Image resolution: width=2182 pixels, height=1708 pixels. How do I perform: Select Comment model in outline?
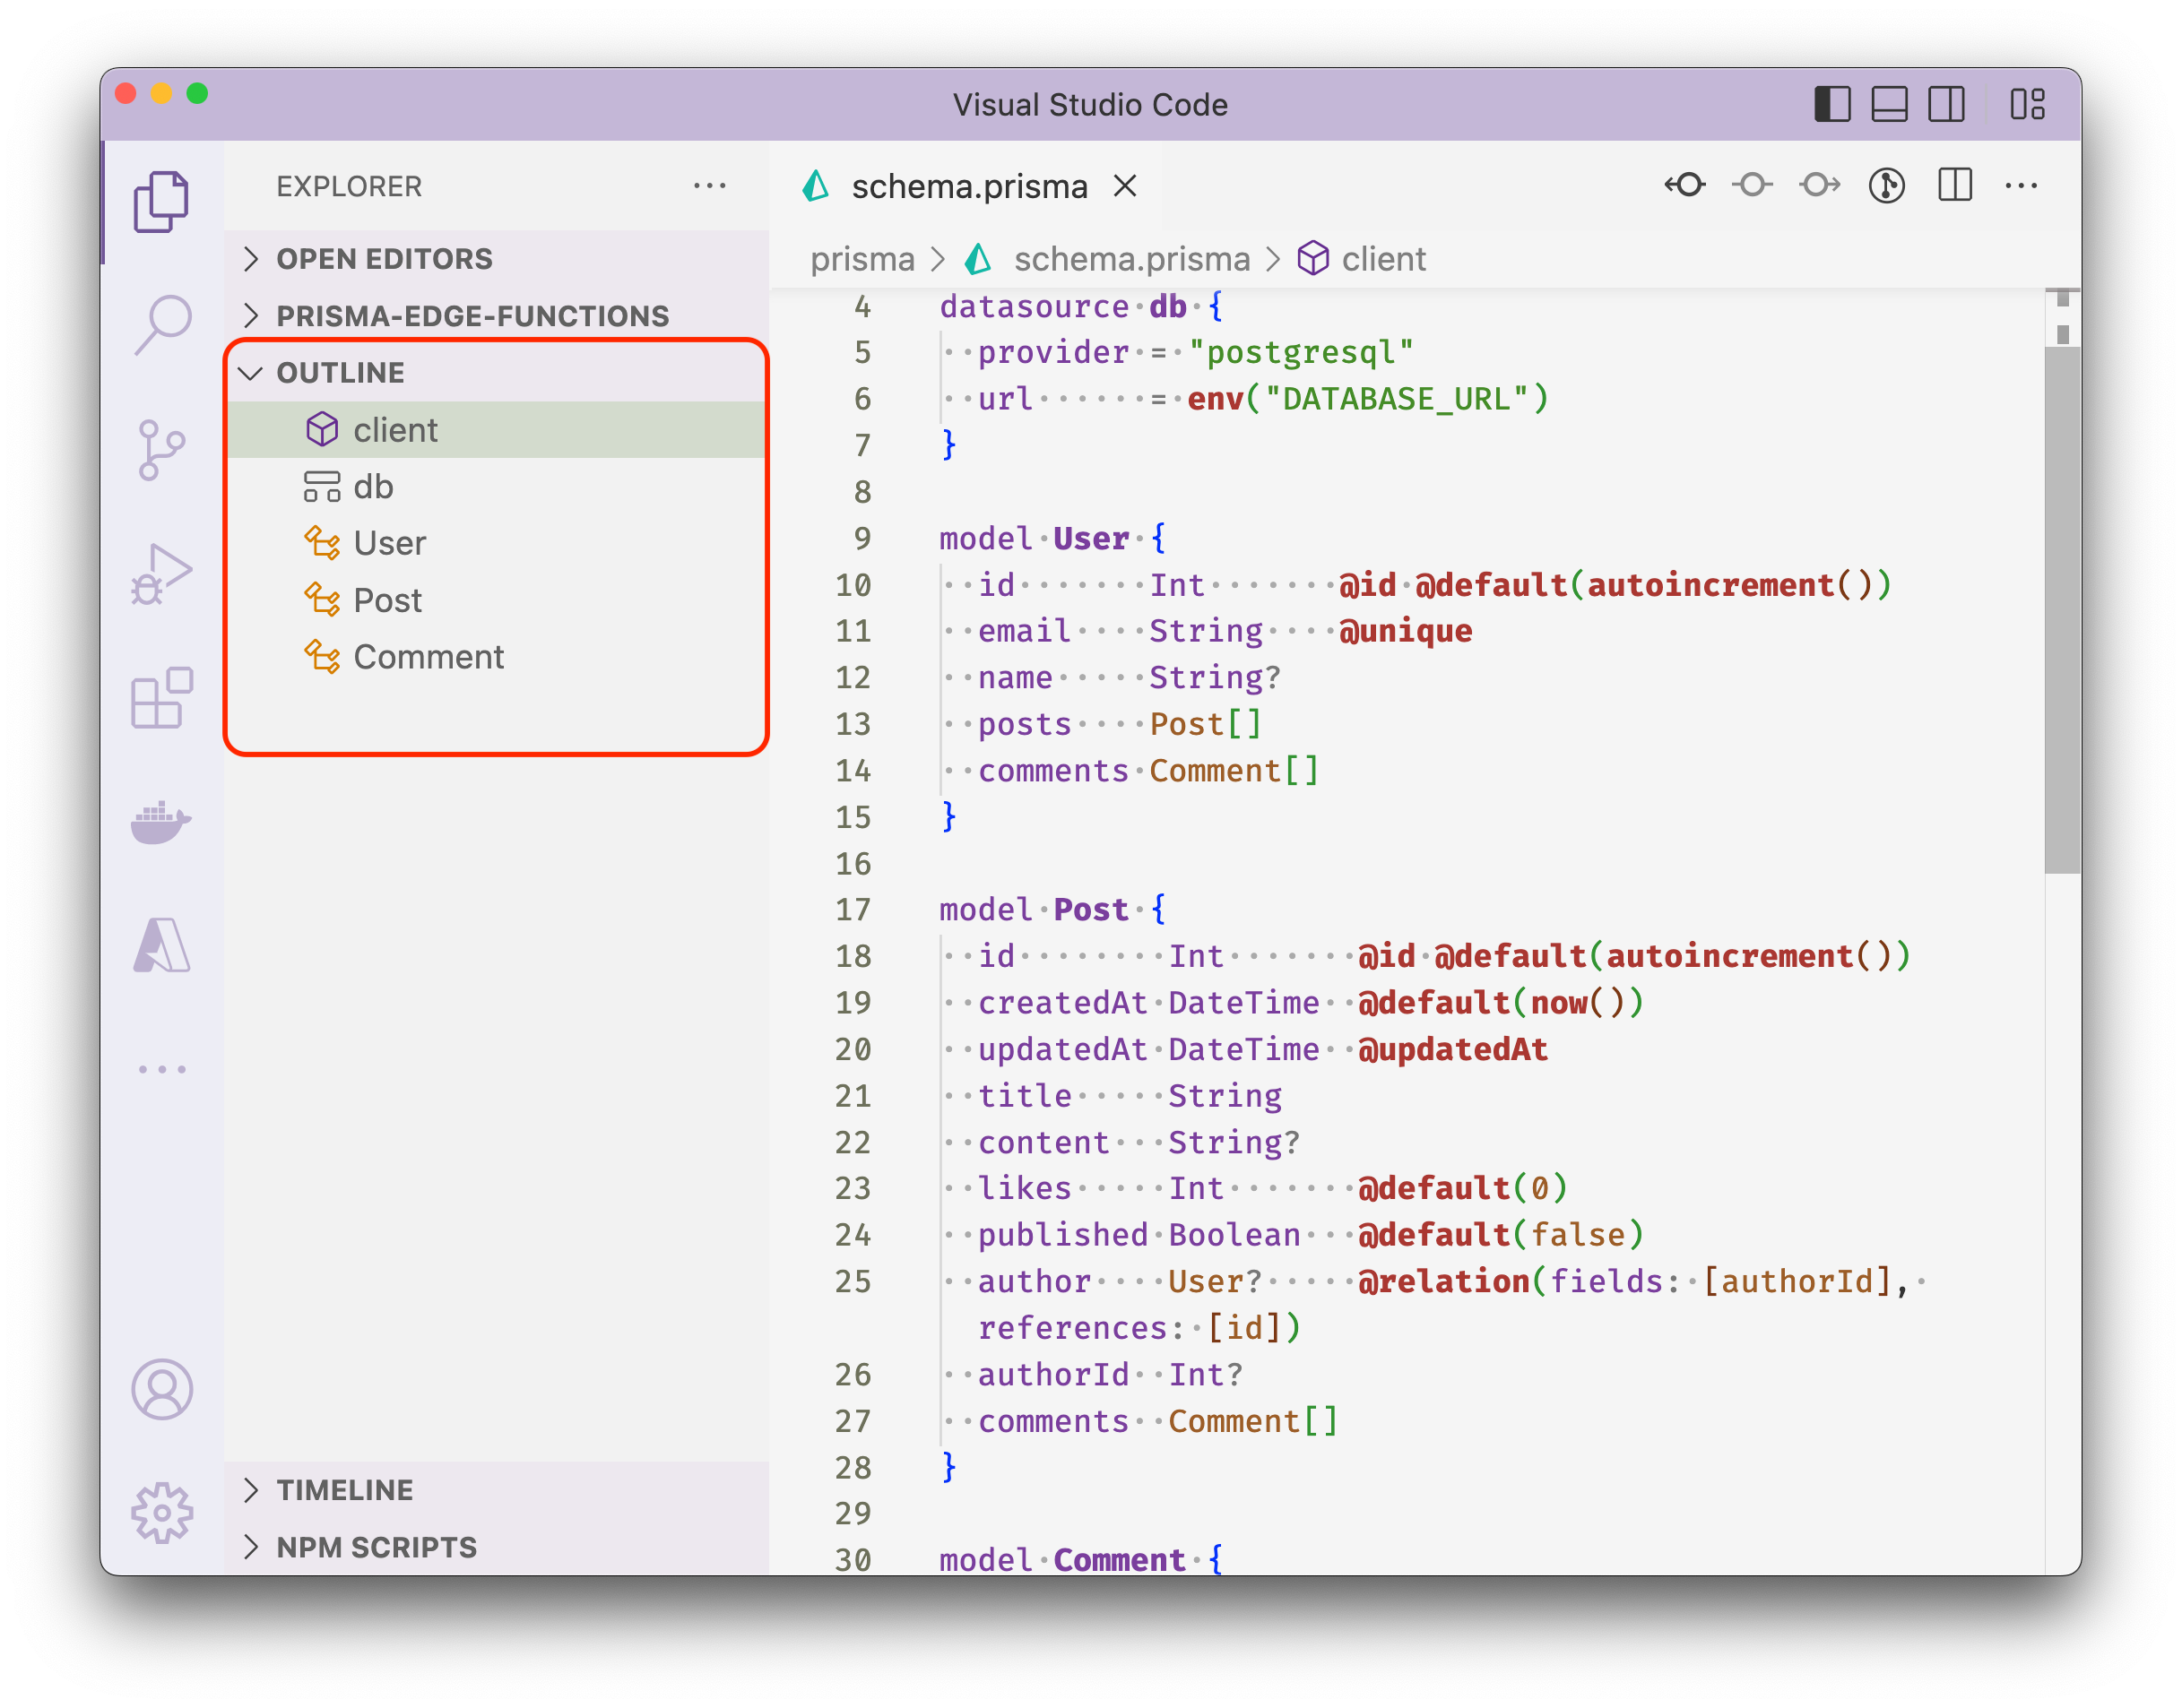click(x=429, y=657)
